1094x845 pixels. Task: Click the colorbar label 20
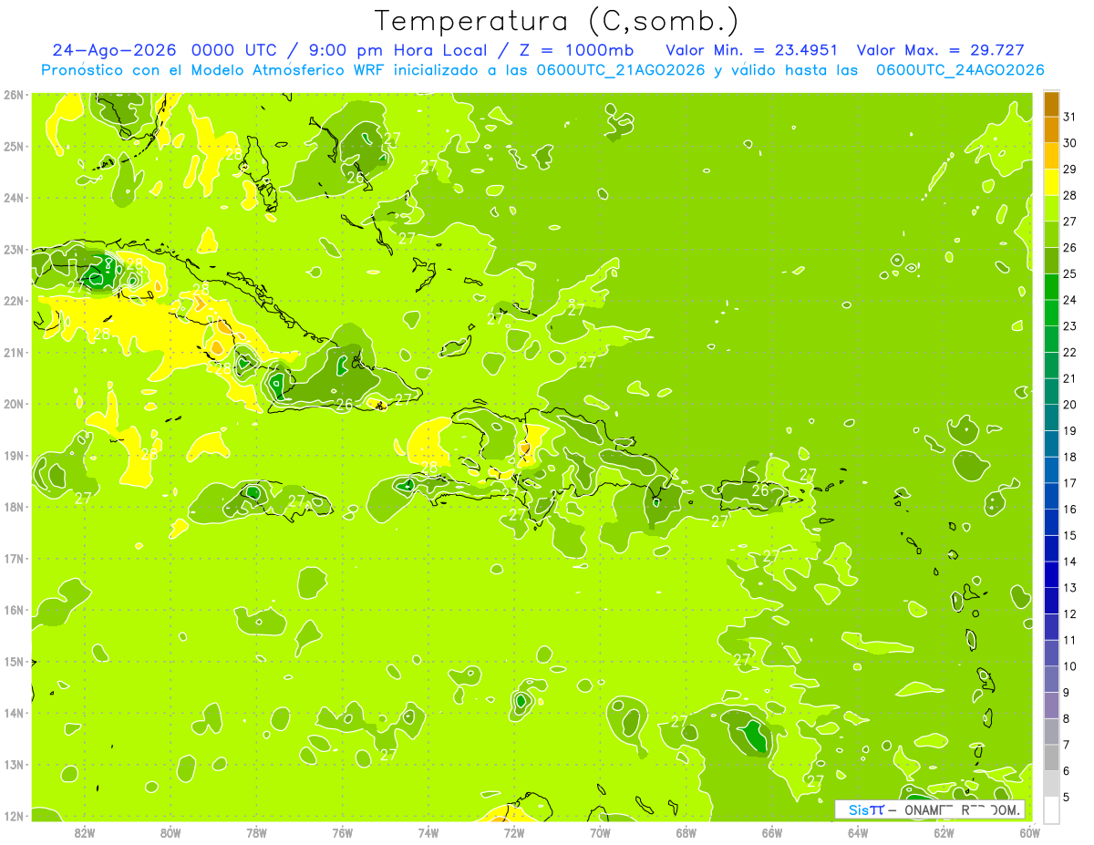click(x=1069, y=405)
